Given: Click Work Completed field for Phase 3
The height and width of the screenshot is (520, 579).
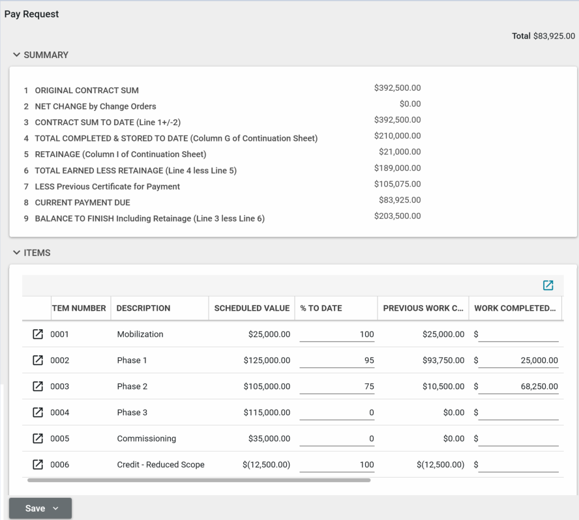Looking at the screenshot, I should coord(518,412).
